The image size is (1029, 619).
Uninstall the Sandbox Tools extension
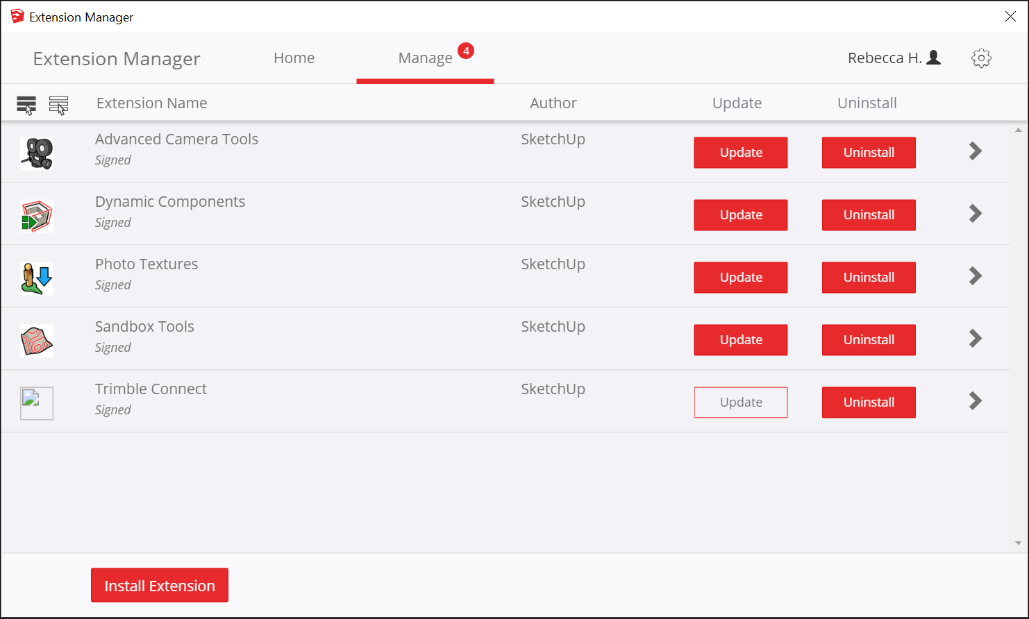tap(868, 340)
